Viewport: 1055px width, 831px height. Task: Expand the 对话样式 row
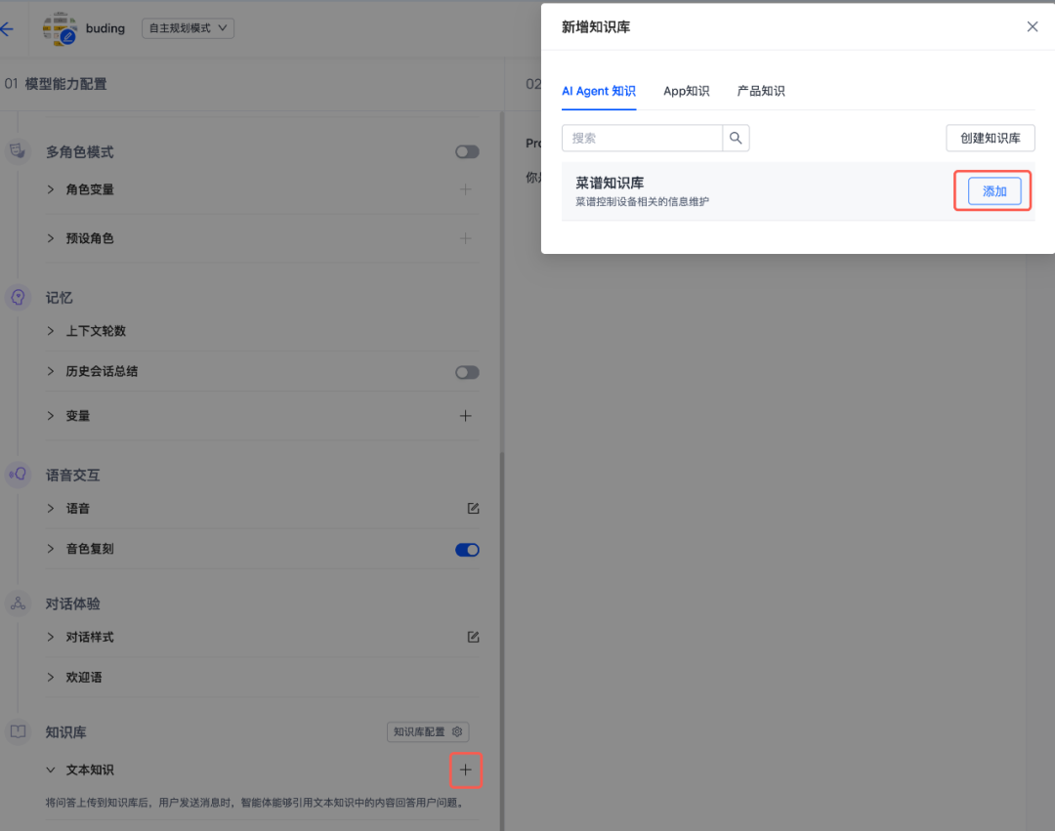[x=51, y=637]
